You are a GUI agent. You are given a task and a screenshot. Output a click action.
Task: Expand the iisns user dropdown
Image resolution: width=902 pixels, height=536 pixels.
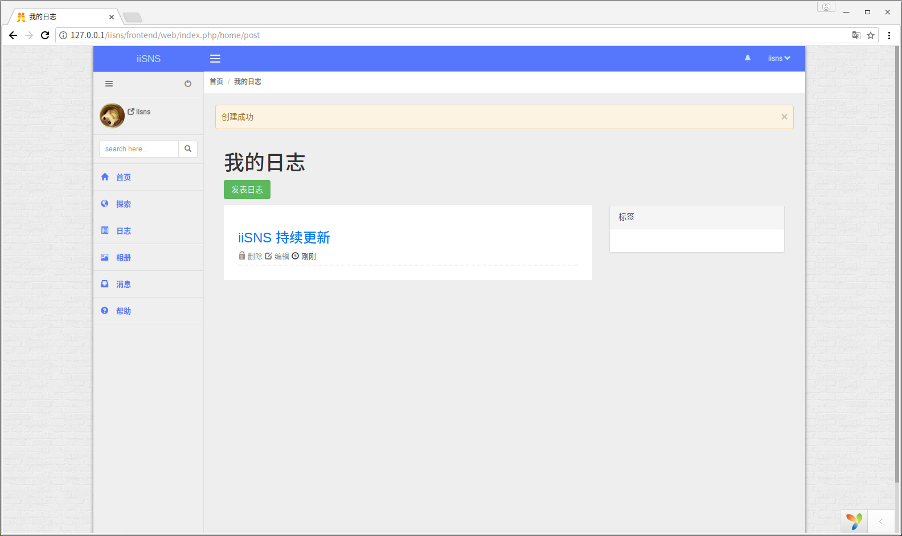tap(779, 58)
